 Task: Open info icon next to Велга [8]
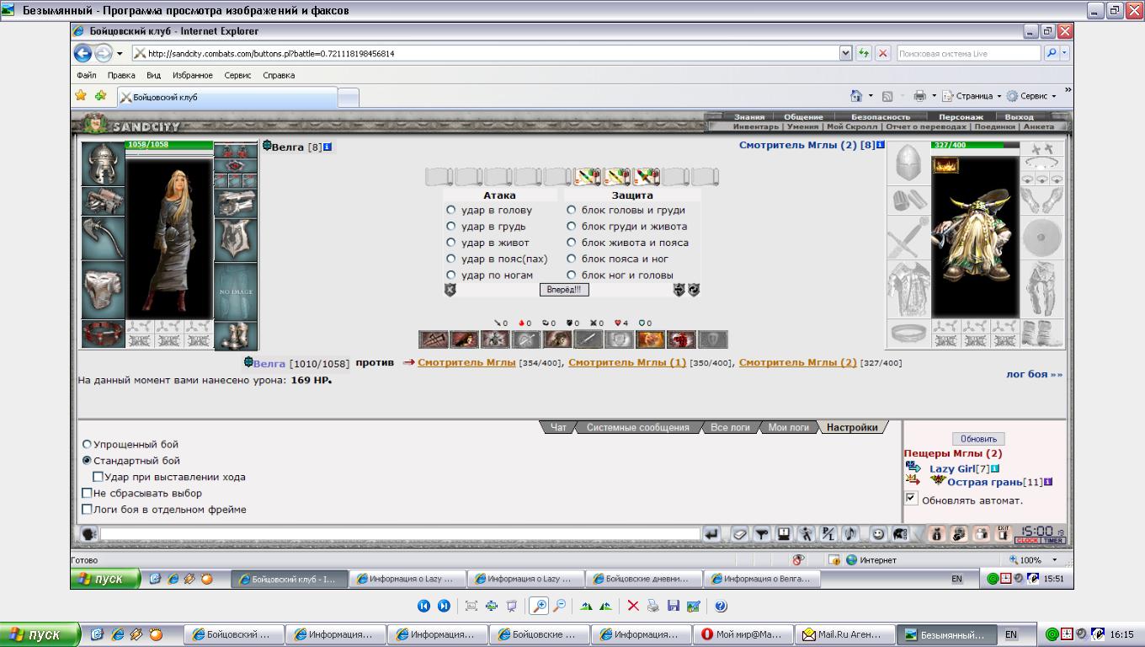pos(328,147)
